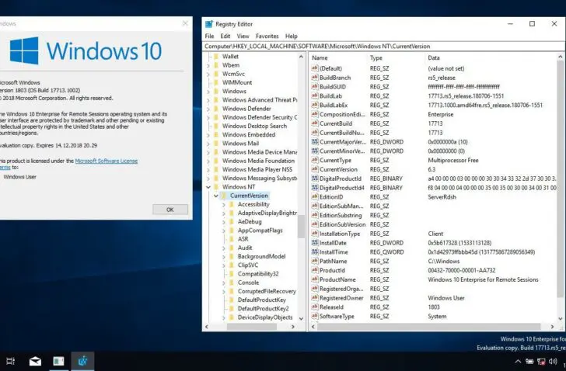Select the BackgroundModel subkey

261,256
